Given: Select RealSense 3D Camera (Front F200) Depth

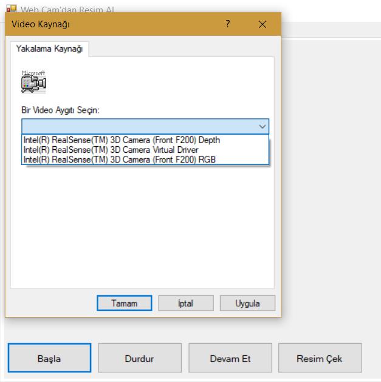Looking at the screenshot, I should [x=145, y=140].
